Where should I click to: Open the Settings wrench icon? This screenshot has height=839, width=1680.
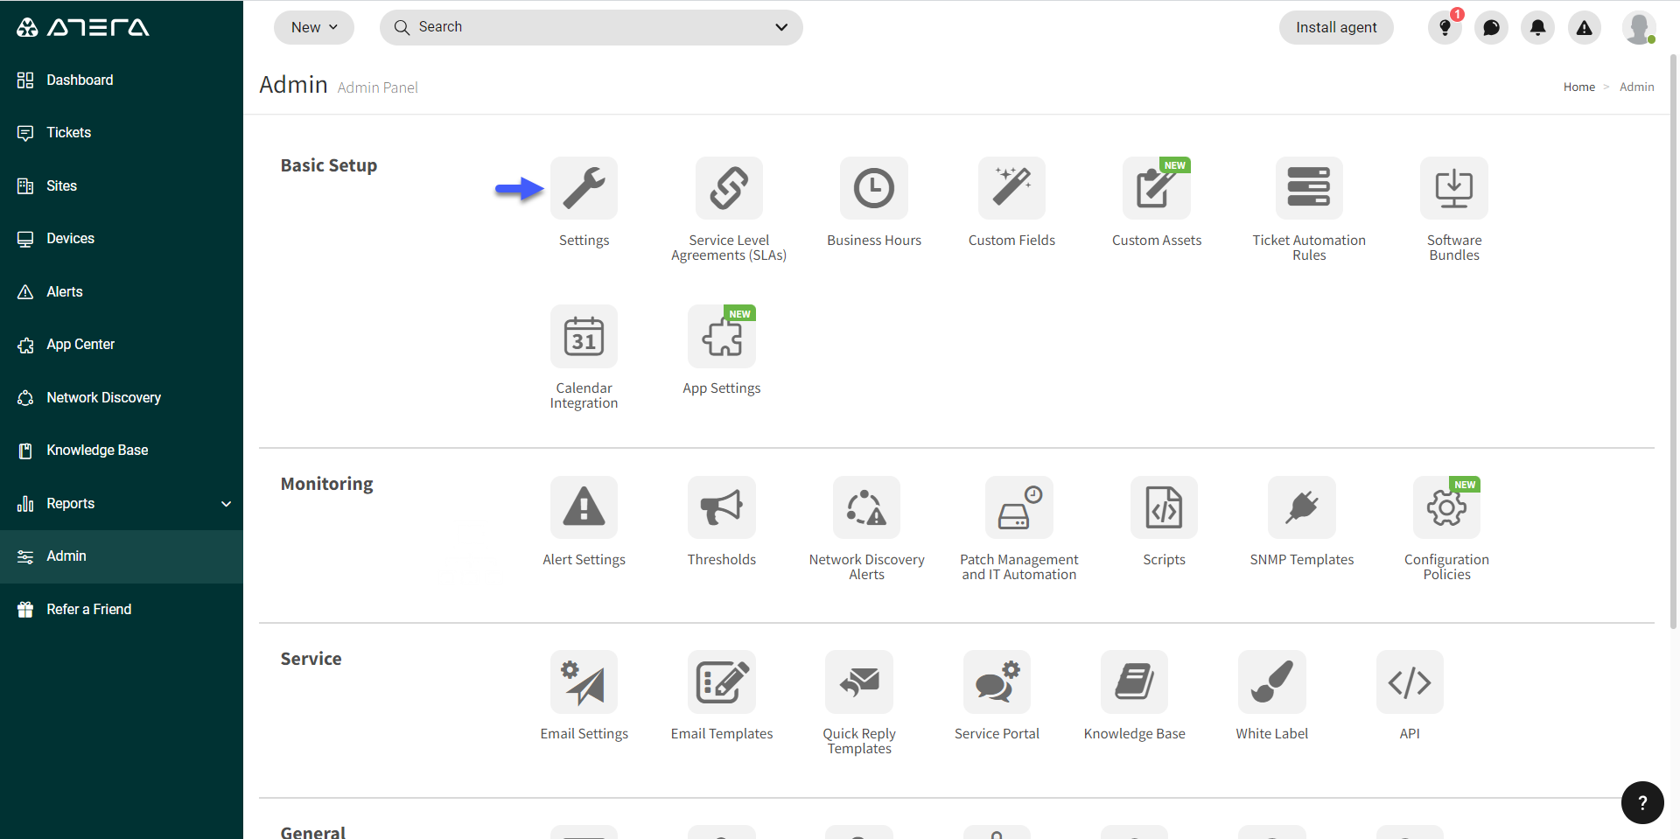click(584, 188)
